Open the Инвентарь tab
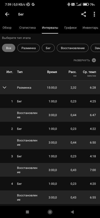Viewport: 100px width, 218px height. pos(90,28)
